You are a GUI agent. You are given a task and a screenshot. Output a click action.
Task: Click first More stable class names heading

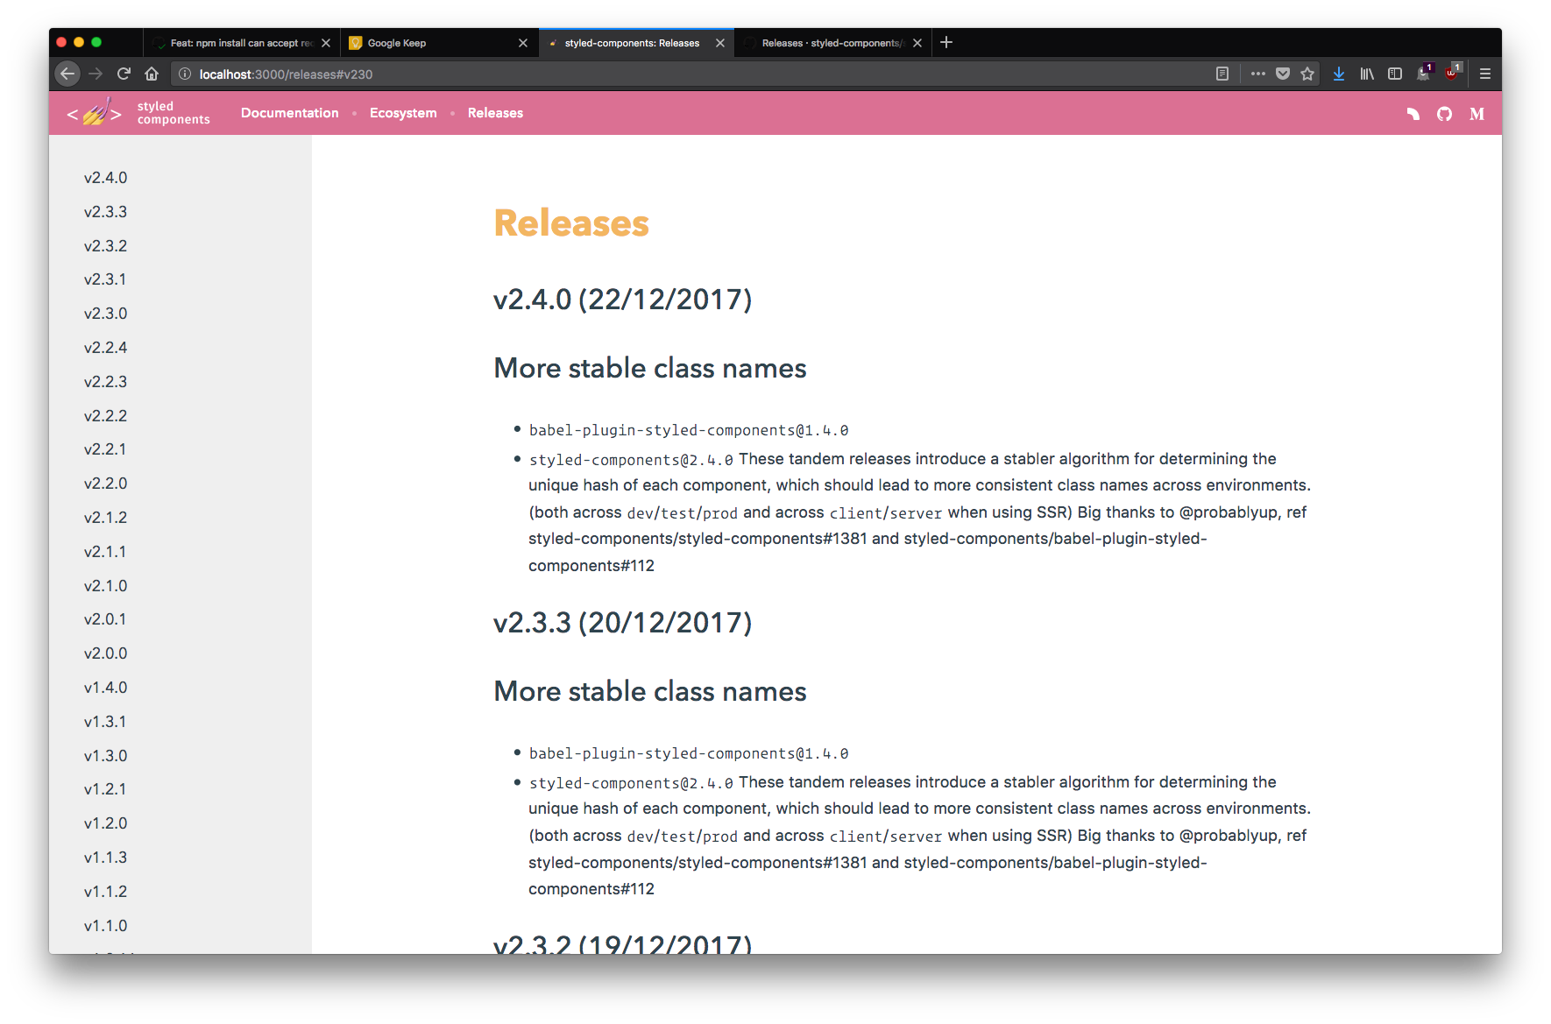(x=649, y=368)
